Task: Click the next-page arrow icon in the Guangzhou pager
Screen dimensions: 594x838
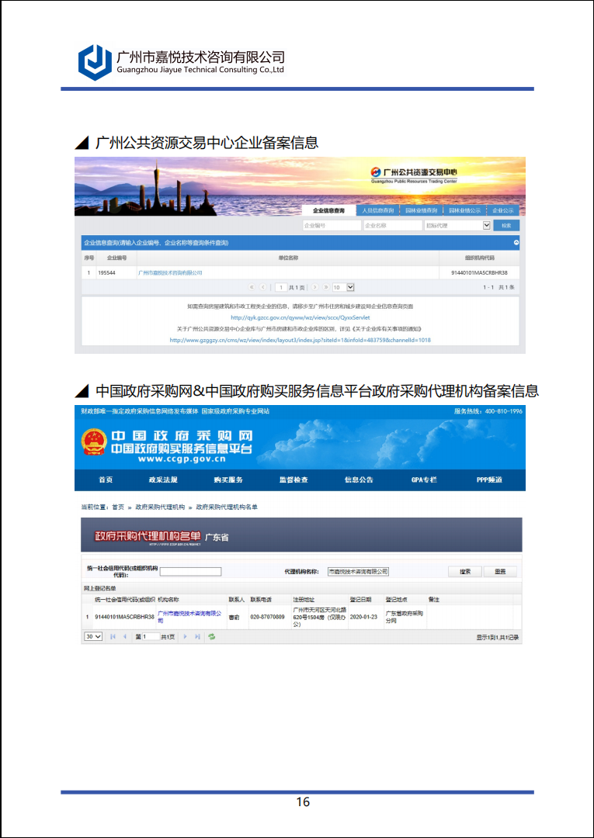Action: (315, 287)
